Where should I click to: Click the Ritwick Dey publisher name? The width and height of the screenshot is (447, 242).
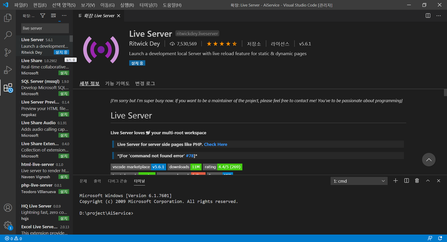145,44
